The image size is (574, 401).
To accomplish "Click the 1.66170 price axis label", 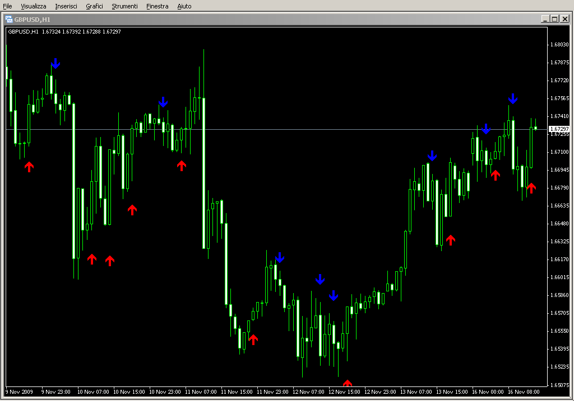I will [560, 260].
